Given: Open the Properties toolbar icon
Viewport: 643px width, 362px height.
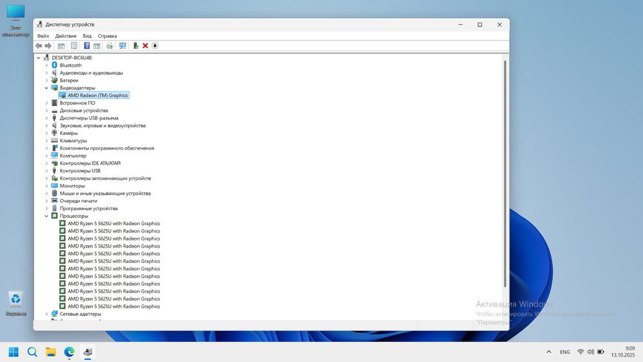Looking at the screenshot, I should coord(74,46).
